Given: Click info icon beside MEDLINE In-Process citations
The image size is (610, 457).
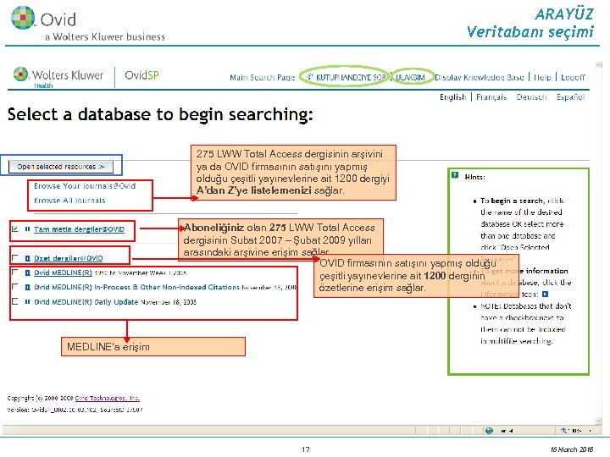Looking at the screenshot, I should 27,287.
